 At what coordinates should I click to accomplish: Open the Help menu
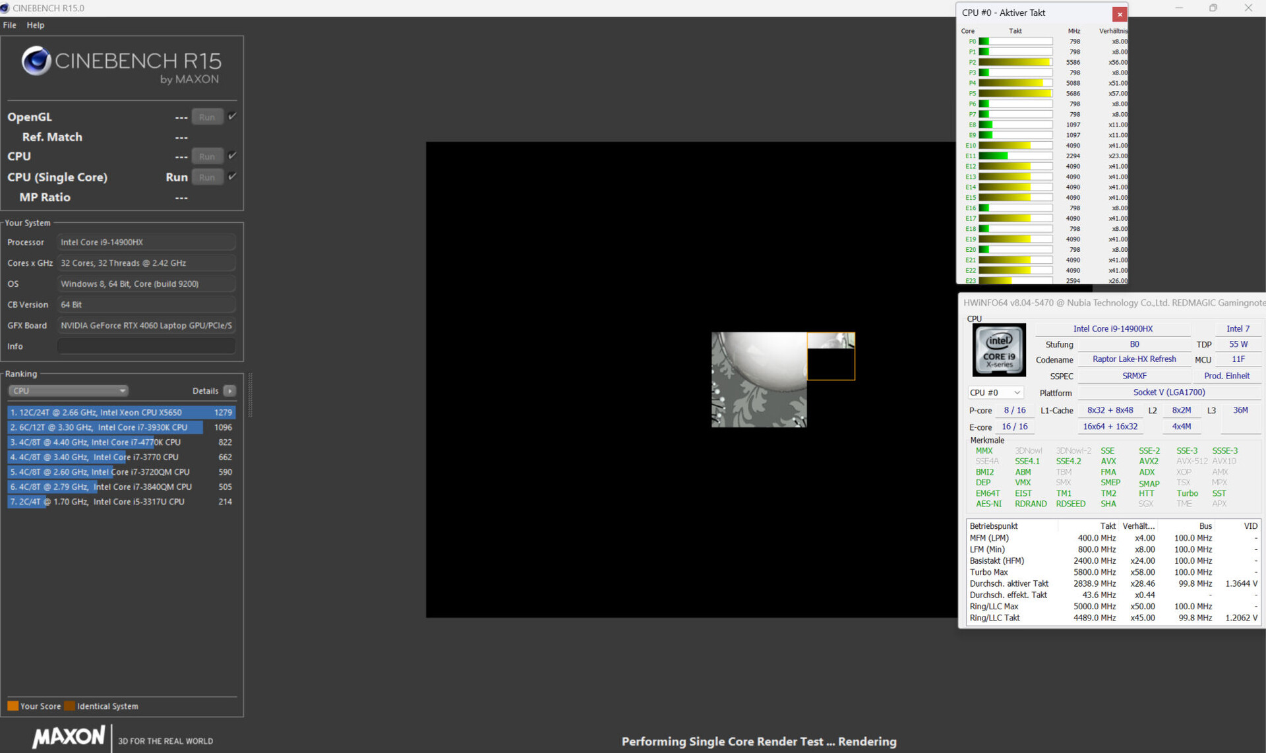click(x=36, y=25)
